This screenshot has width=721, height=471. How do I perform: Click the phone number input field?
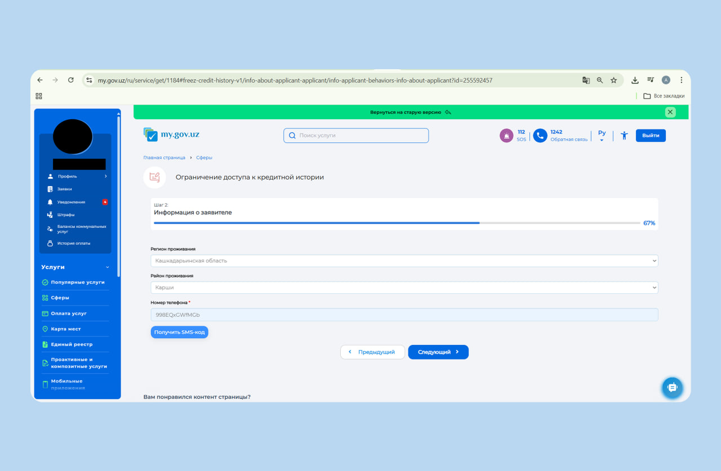click(404, 315)
